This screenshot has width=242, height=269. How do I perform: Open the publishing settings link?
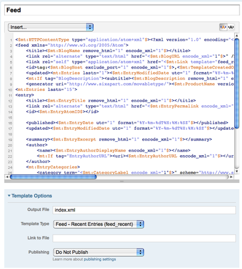100,259
